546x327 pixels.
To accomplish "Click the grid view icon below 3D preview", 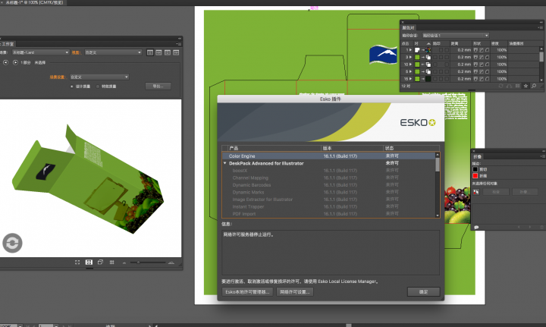I will point(112,262).
